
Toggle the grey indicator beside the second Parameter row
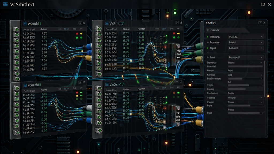point(208,43)
